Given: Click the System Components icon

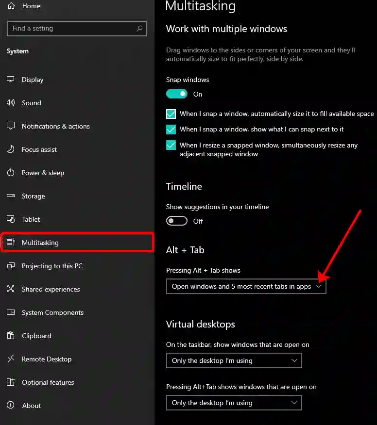Looking at the screenshot, I should pos(11,312).
